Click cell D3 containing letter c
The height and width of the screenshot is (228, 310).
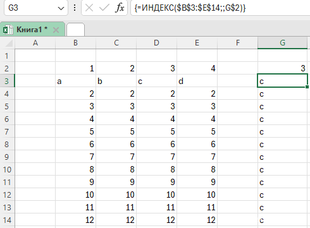point(156,81)
